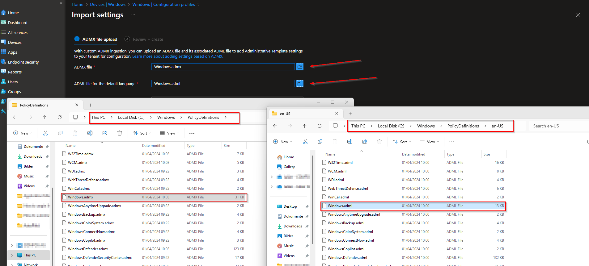Click the Share icon in PolicyDefinitions window
This screenshot has width=589, height=266.
(x=105, y=133)
